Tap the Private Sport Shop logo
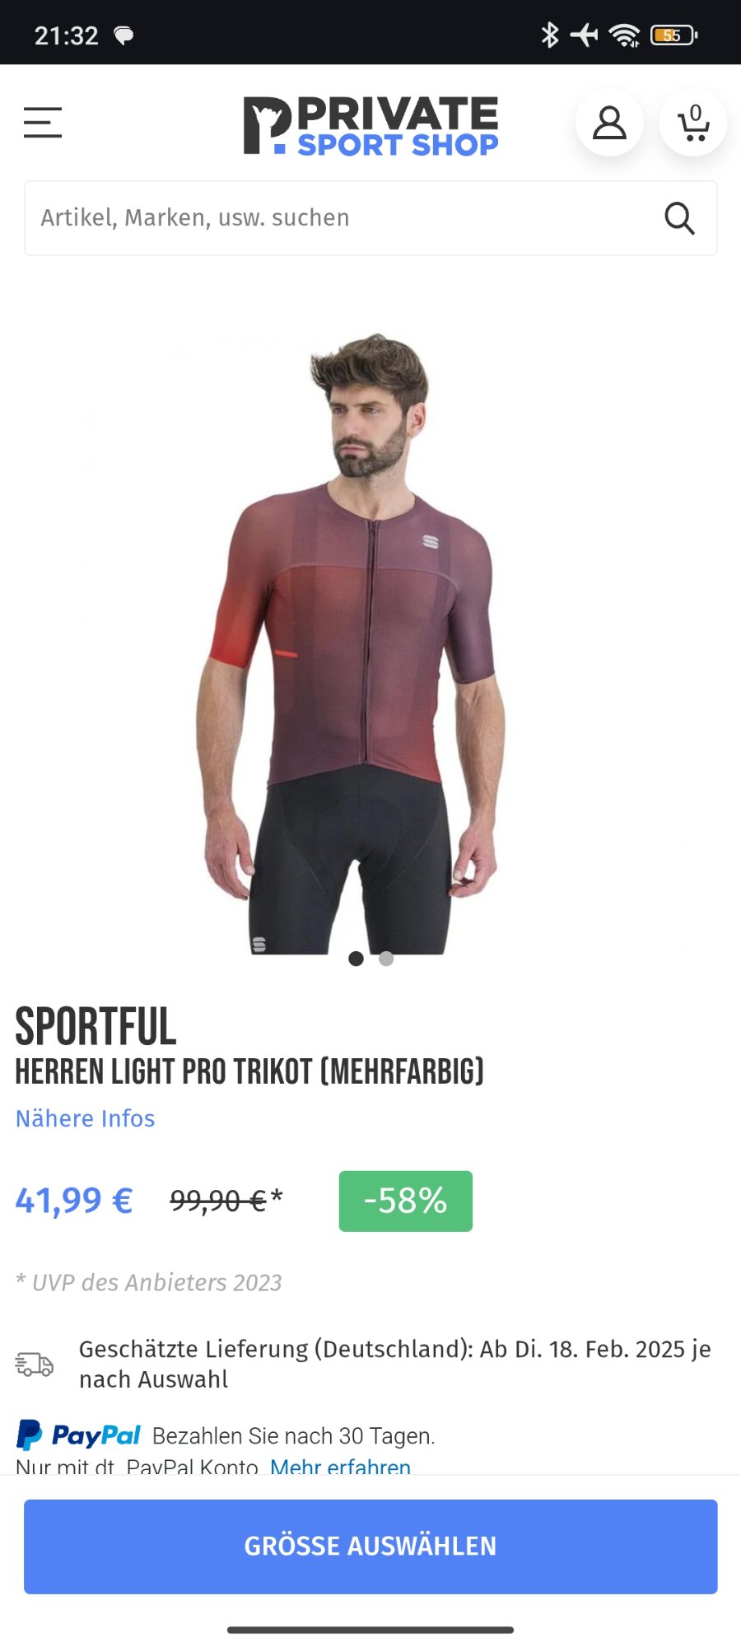Screen dimensions: 741x1647 [x=370, y=125]
